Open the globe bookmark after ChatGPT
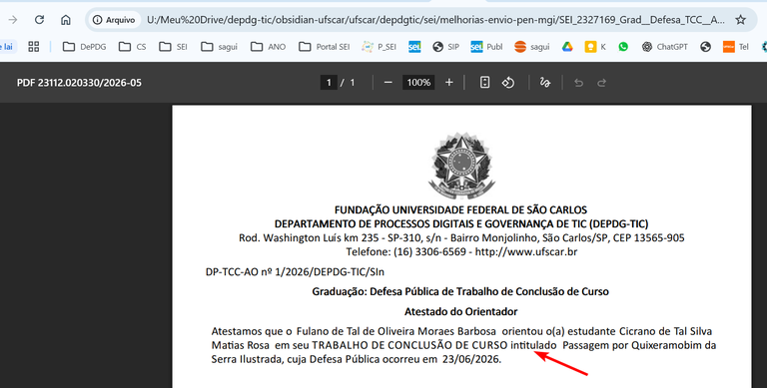 (x=705, y=47)
